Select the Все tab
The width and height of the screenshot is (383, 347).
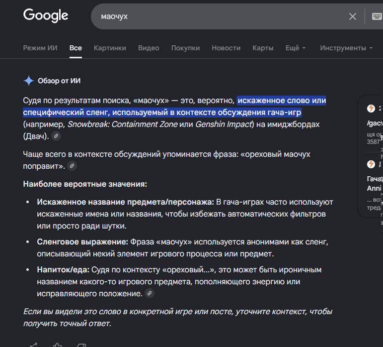pyautogui.click(x=76, y=48)
